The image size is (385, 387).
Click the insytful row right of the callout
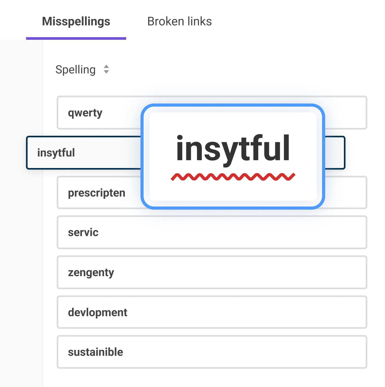click(x=335, y=153)
